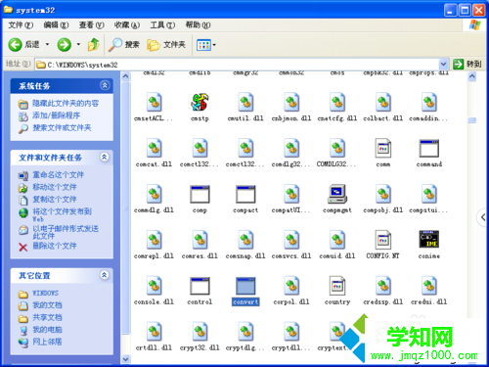Viewport: 489px width, 367px height.
Task: Open the Views icon in toolbar
Action: [x=203, y=45]
